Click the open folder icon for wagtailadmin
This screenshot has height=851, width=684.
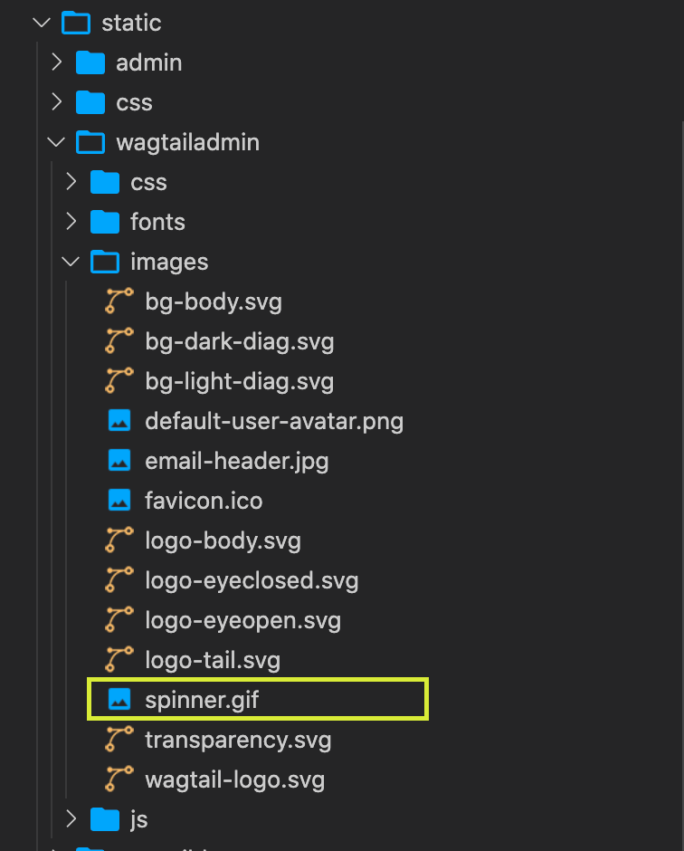90,142
